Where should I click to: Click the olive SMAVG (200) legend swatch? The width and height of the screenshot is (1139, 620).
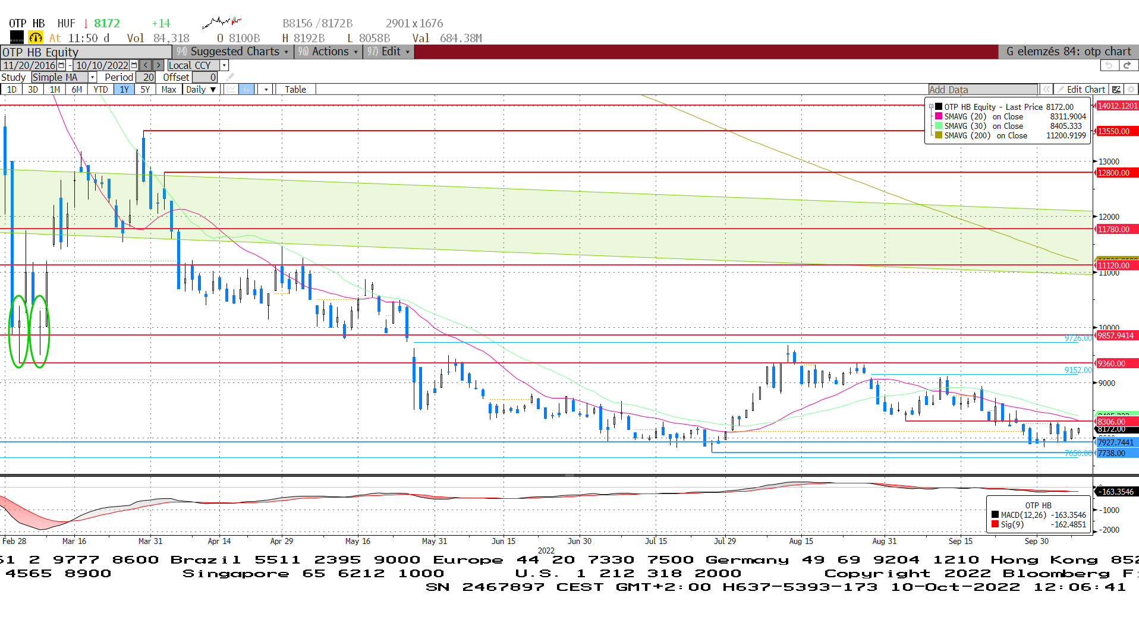[939, 135]
